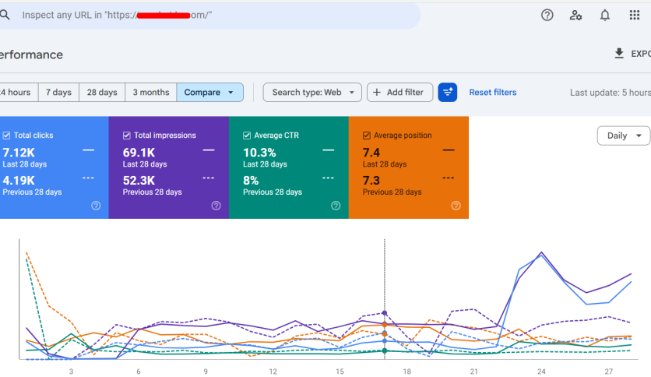Screen dimensions: 651x377
Task: Click the 7.3 previous position value
Action: [371, 181]
